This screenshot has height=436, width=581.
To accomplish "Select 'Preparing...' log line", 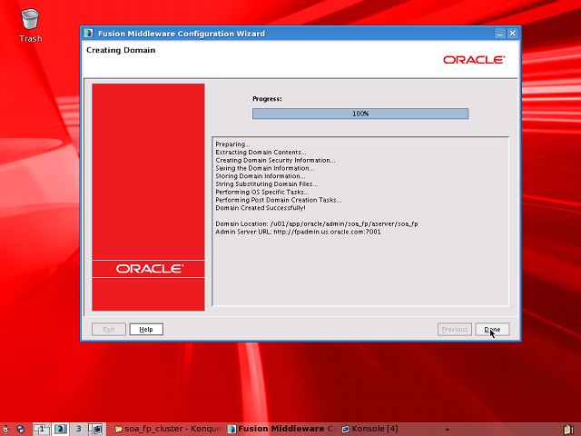I will (x=232, y=144).
